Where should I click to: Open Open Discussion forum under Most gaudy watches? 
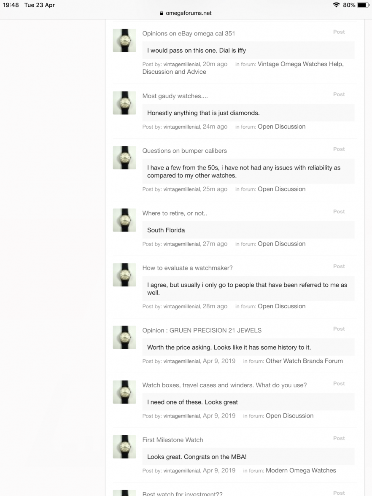[x=282, y=127]
